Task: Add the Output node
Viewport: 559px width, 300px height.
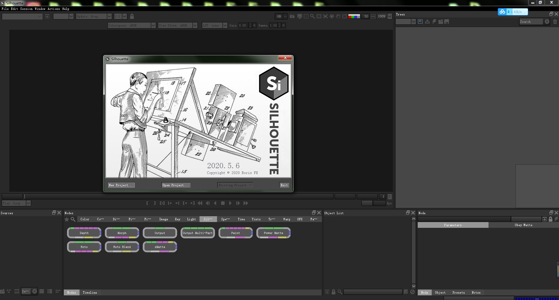Action: (x=160, y=233)
